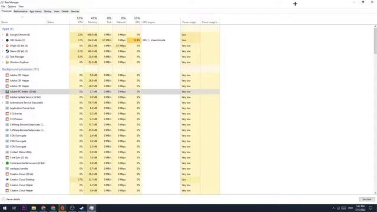The image size is (377, 212).
Task: Click the process list vertical scrollbar thumb
Action: pos(375,41)
